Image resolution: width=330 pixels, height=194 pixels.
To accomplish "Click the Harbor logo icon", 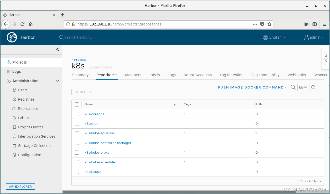I will (12, 37).
